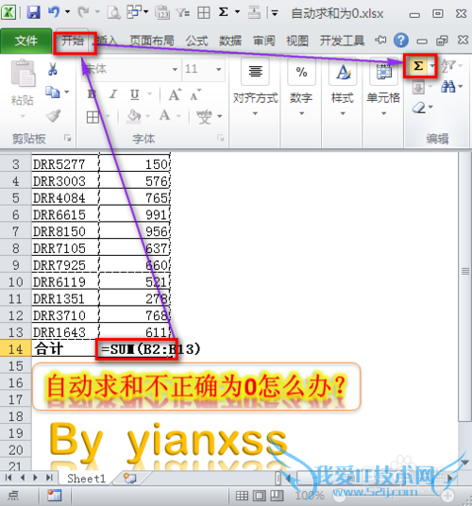Switch to the 页面布局 tab
The width and height of the screenshot is (472, 506).
[152, 41]
